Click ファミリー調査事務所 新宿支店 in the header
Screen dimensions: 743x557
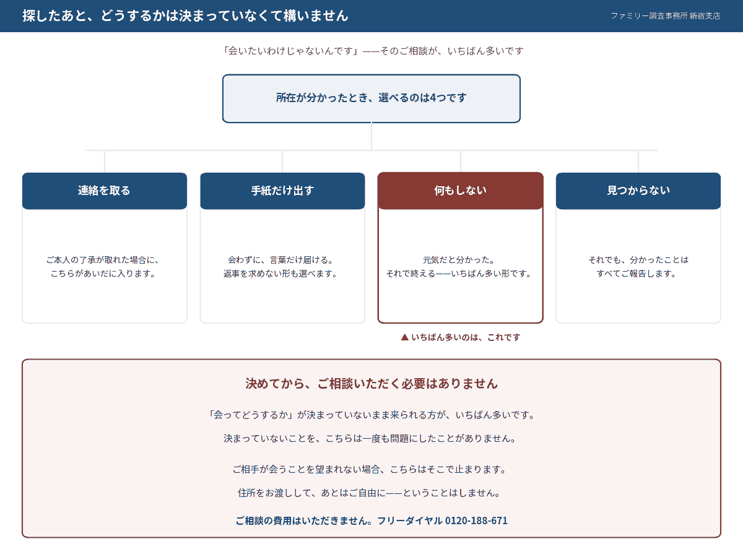pos(666,16)
